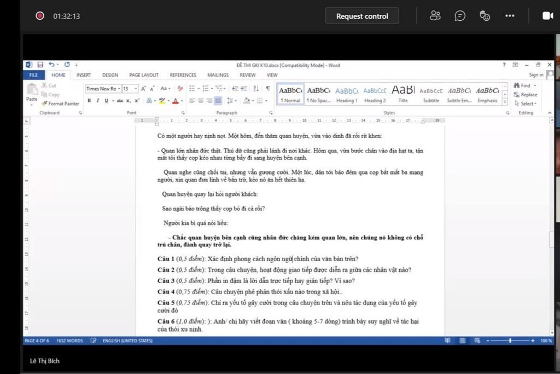Apply the Title style

[403, 95]
